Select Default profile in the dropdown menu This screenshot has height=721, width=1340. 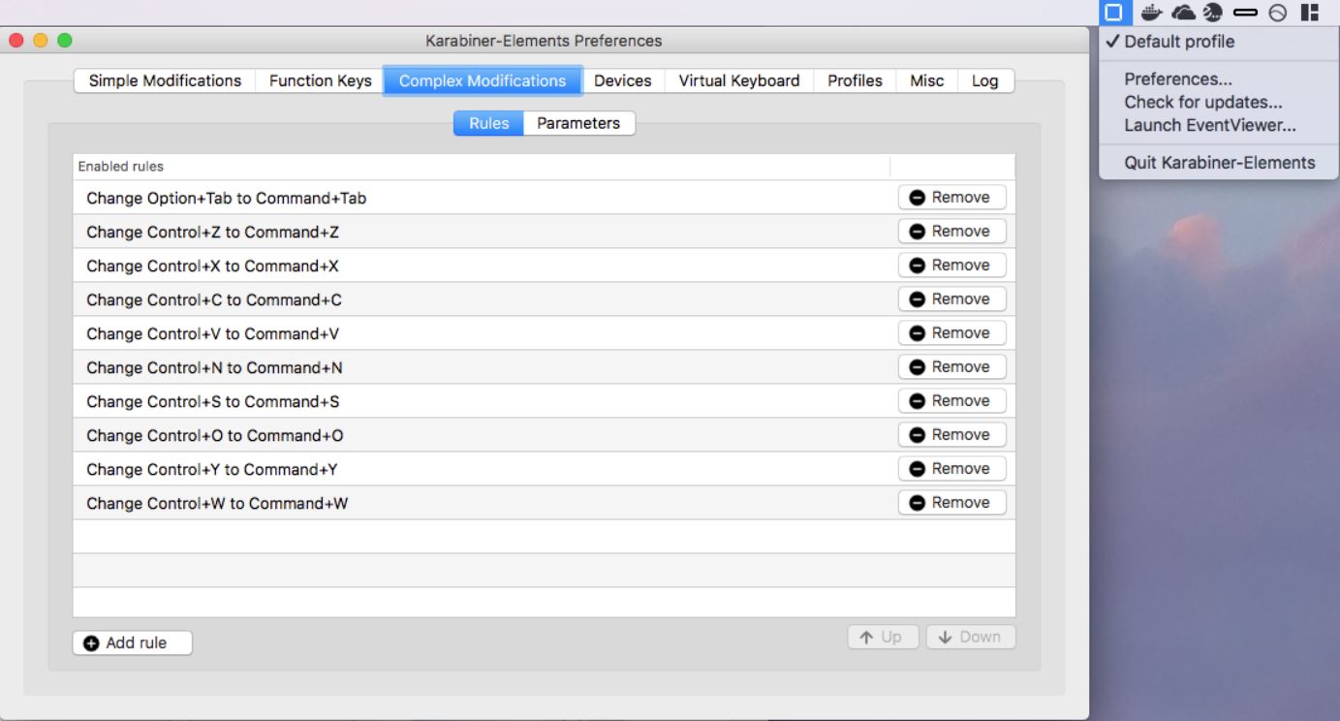1219,42
